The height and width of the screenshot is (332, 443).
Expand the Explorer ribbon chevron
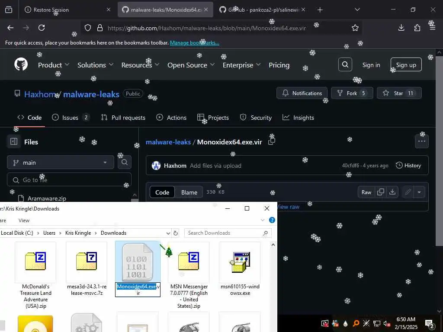(263, 220)
